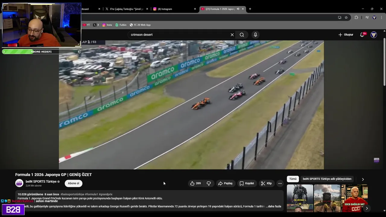
Task: Open the YouTube account avatar menu
Action: [374, 35]
